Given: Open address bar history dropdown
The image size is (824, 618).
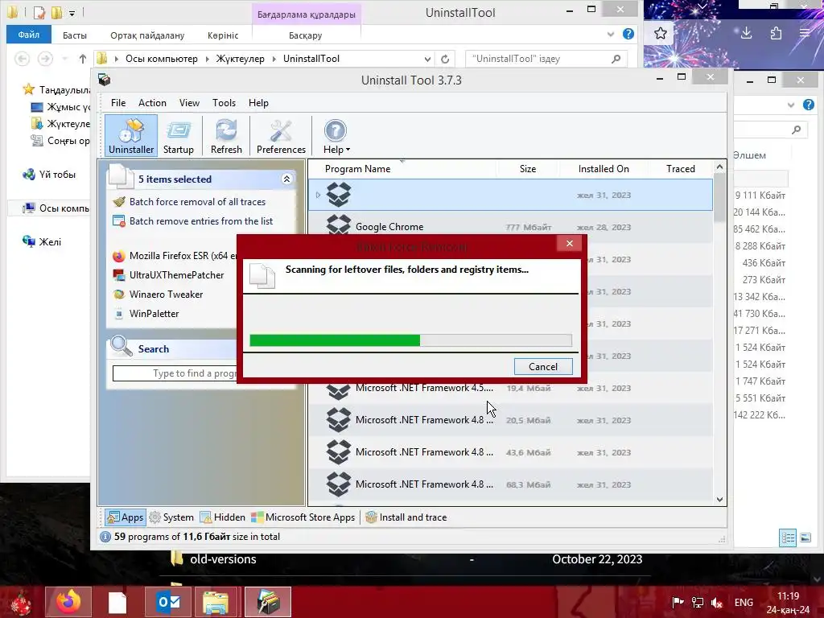Looking at the screenshot, I should [x=427, y=59].
